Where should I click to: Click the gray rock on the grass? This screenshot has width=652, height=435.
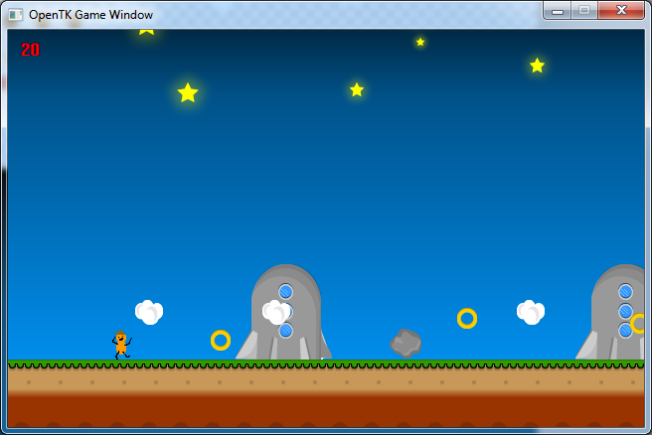click(406, 344)
